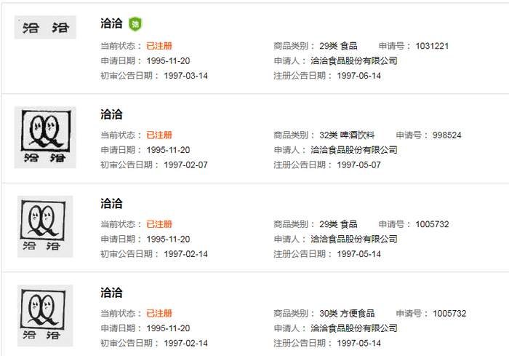Image resolution: width=509 pixels, height=356 pixels.
Task: Click 已注册 status in the 1031221 entry
Action: pyautogui.click(x=159, y=46)
